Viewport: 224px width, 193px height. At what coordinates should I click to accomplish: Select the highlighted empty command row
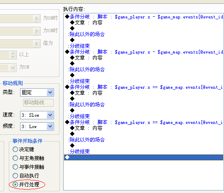[x=144, y=157]
